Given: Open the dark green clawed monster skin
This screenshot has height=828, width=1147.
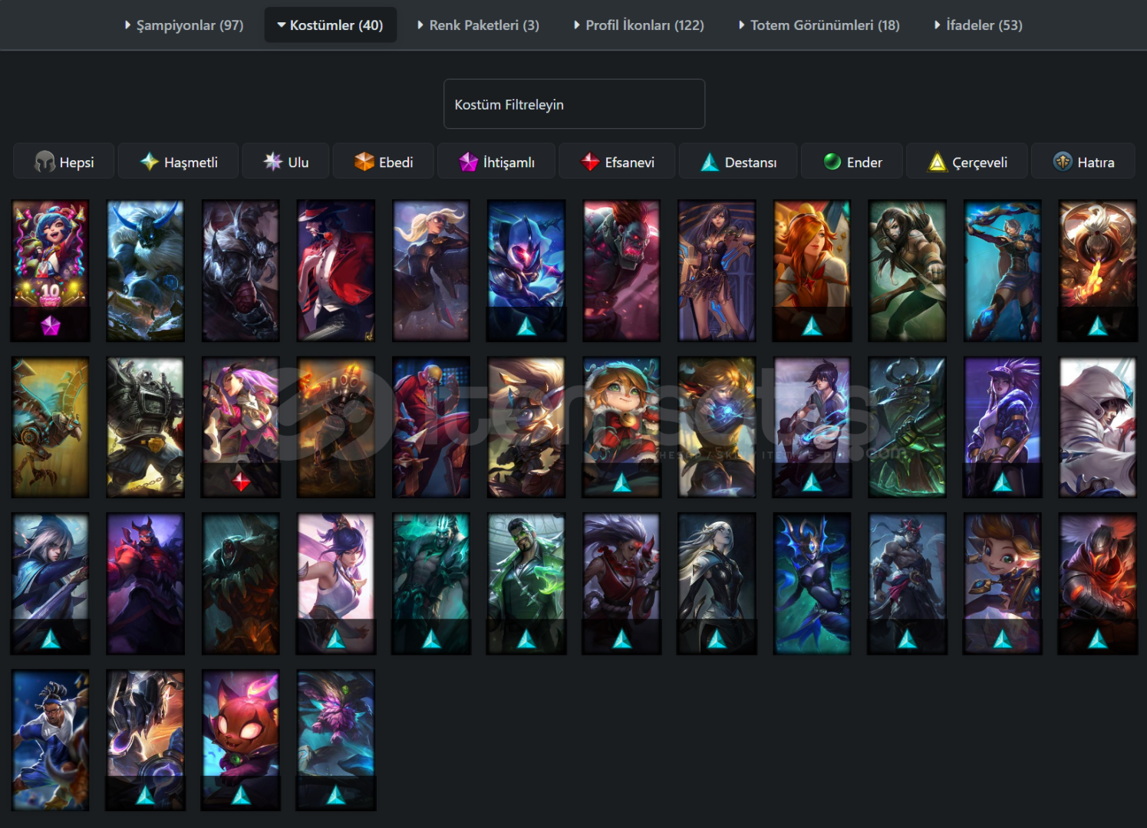Looking at the screenshot, I should pos(240,583).
